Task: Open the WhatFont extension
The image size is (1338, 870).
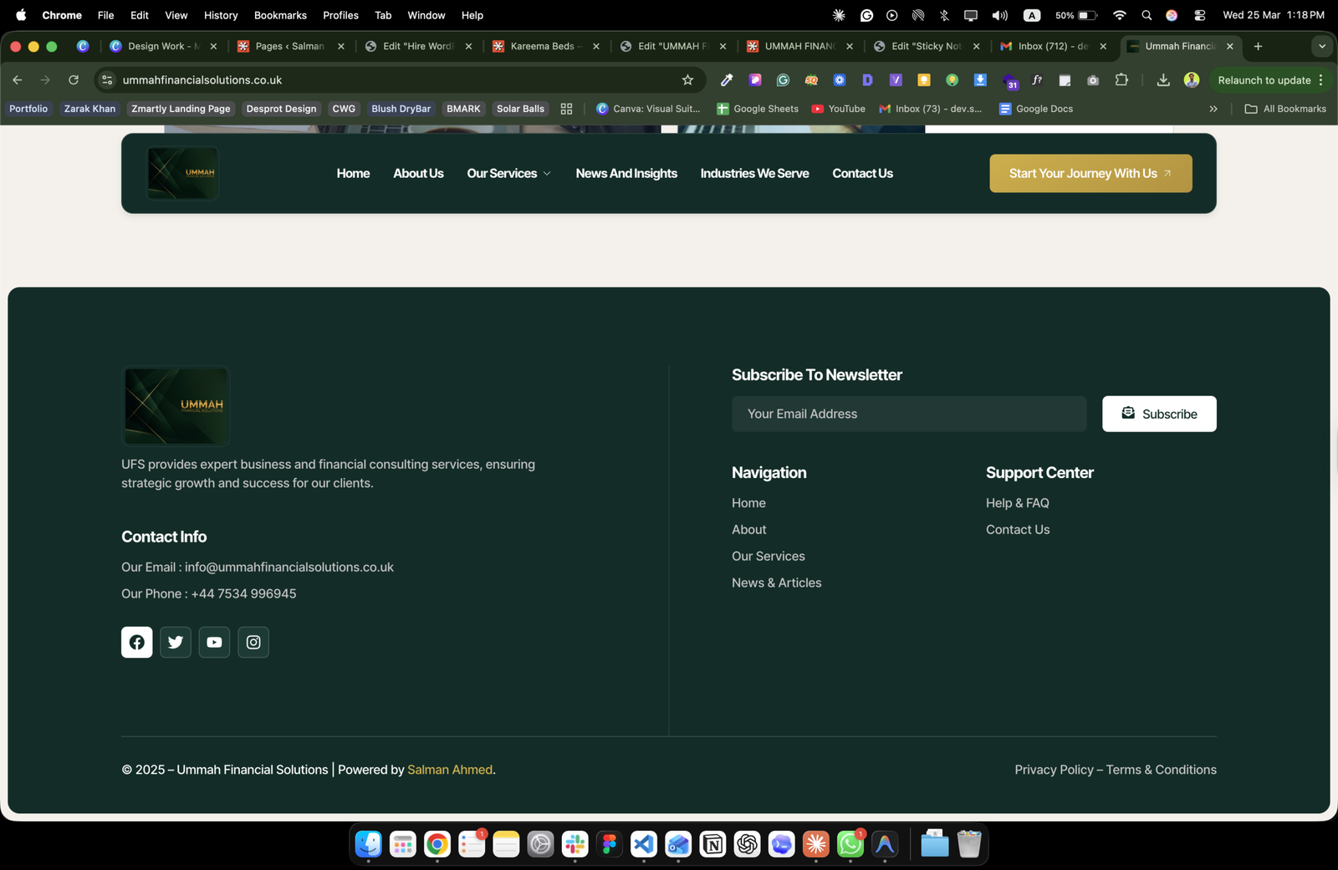Action: point(1037,79)
